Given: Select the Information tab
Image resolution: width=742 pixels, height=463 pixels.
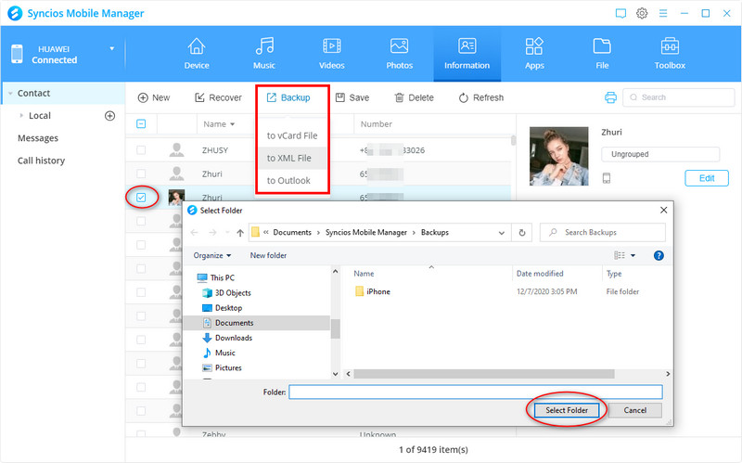Looking at the screenshot, I should point(467,54).
